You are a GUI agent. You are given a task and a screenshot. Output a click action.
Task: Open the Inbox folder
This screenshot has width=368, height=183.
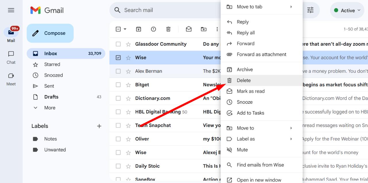pos(66,53)
